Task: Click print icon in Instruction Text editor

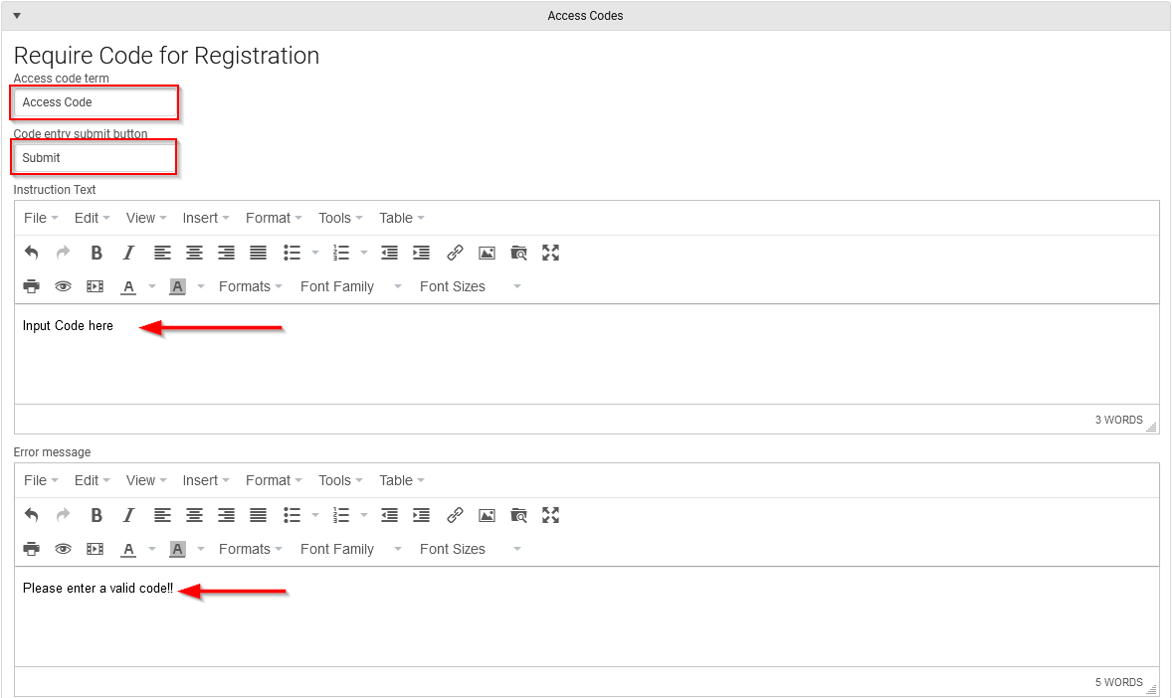Action: click(x=32, y=286)
